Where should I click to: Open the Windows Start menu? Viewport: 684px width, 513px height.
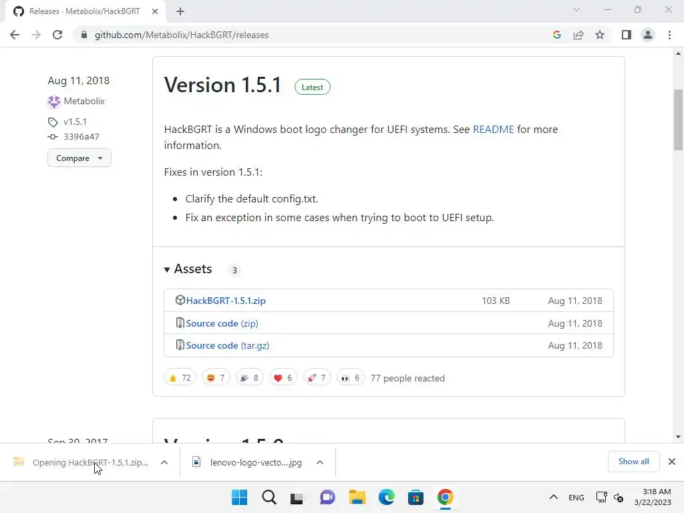pyautogui.click(x=239, y=497)
